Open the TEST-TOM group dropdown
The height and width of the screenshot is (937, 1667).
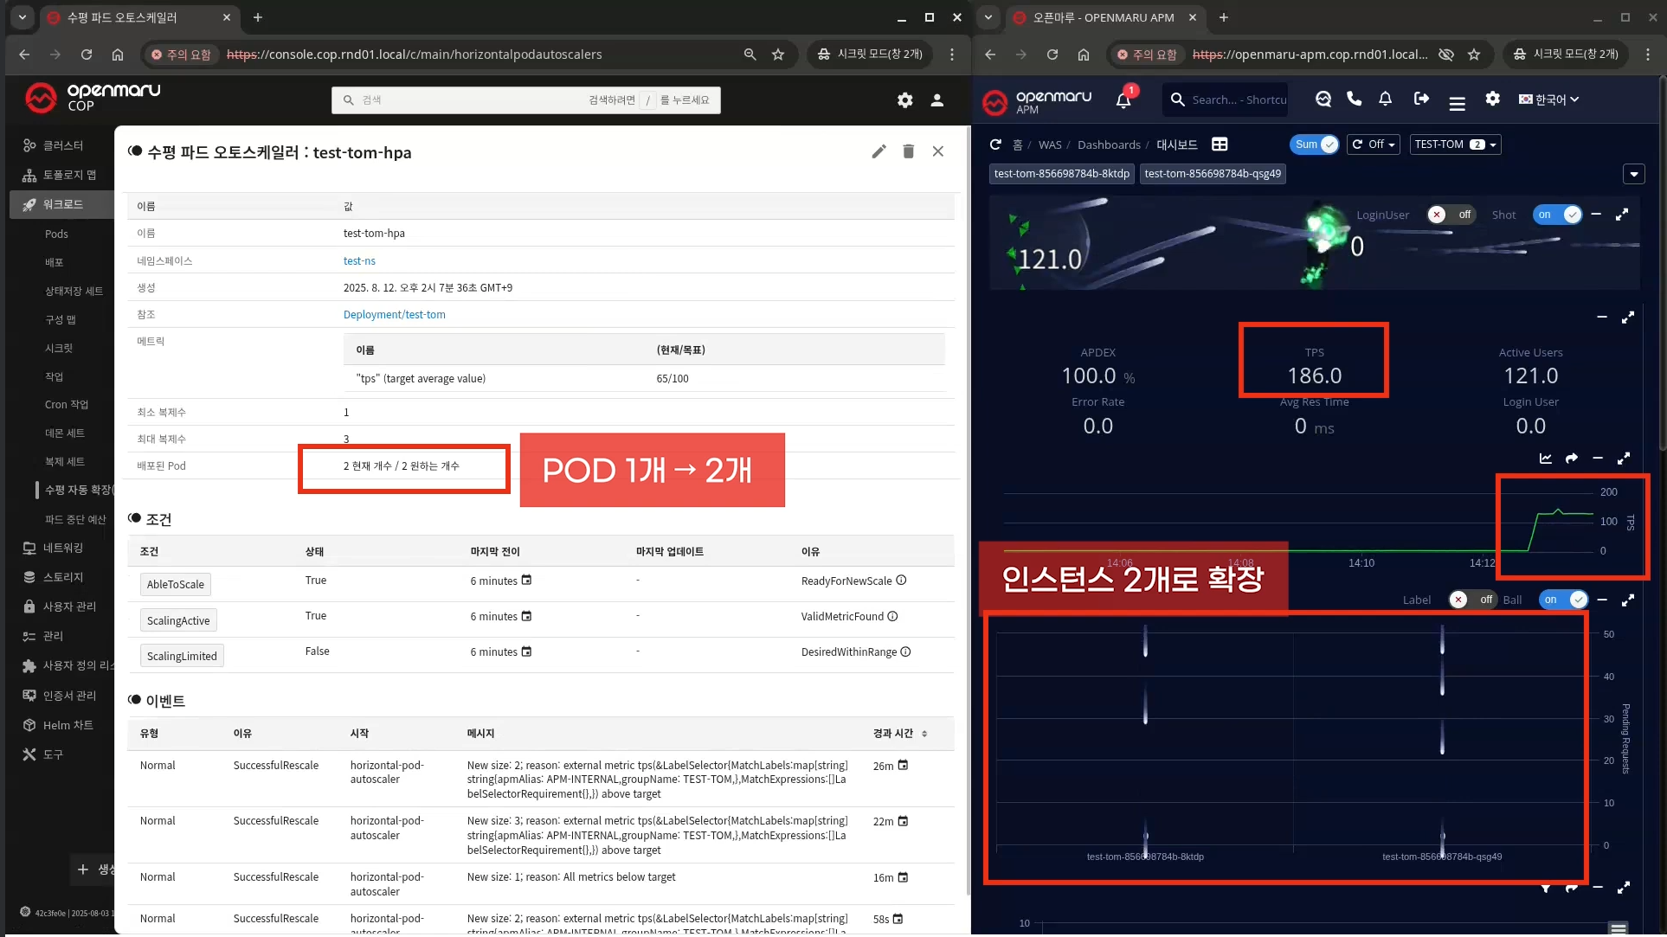(1455, 144)
